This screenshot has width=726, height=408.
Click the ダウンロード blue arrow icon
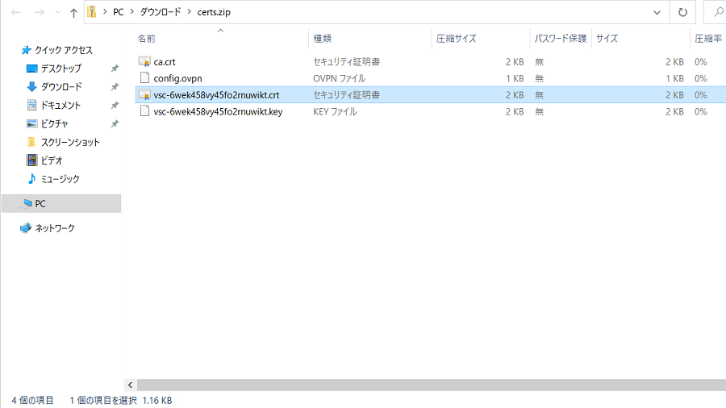click(x=31, y=86)
